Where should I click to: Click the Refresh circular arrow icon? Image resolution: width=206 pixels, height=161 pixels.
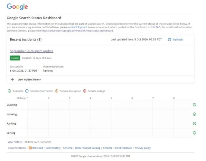[170, 40]
